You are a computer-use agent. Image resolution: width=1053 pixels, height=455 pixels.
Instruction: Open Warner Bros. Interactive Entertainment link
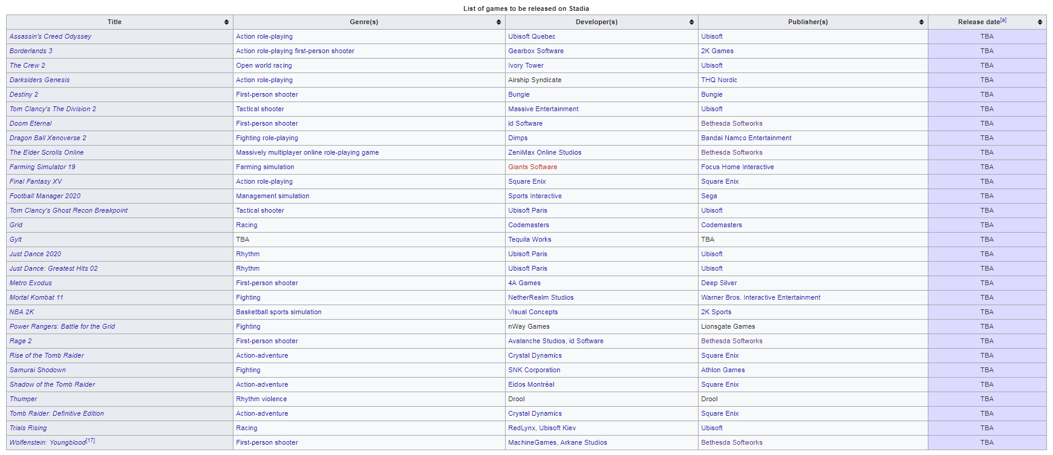(761, 297)
